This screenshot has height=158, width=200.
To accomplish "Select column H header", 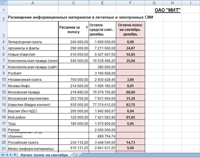I will tap(172, 3).
